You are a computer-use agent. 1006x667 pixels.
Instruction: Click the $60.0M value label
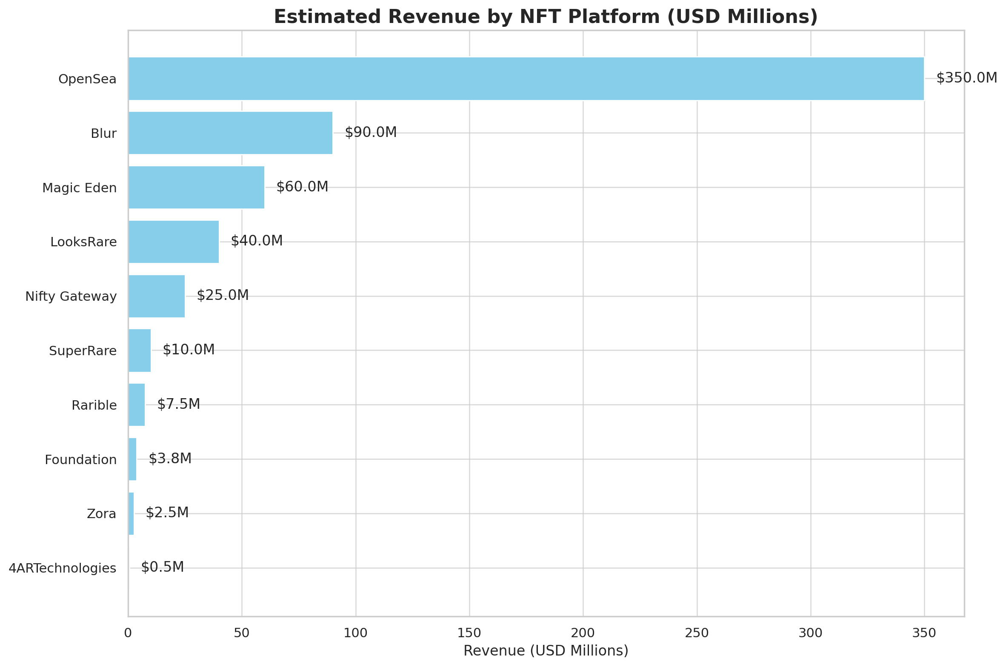[x=302, y=187]
